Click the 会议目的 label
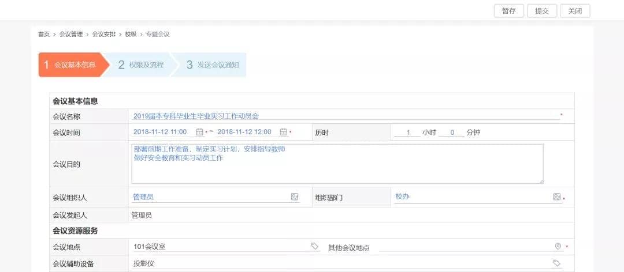Viewport: 624px width, 272px height. 66,164
